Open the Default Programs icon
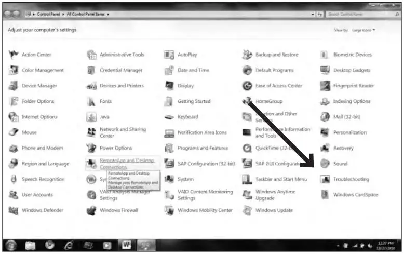Viewport: 404px width, 254px height. pos(247,70)
